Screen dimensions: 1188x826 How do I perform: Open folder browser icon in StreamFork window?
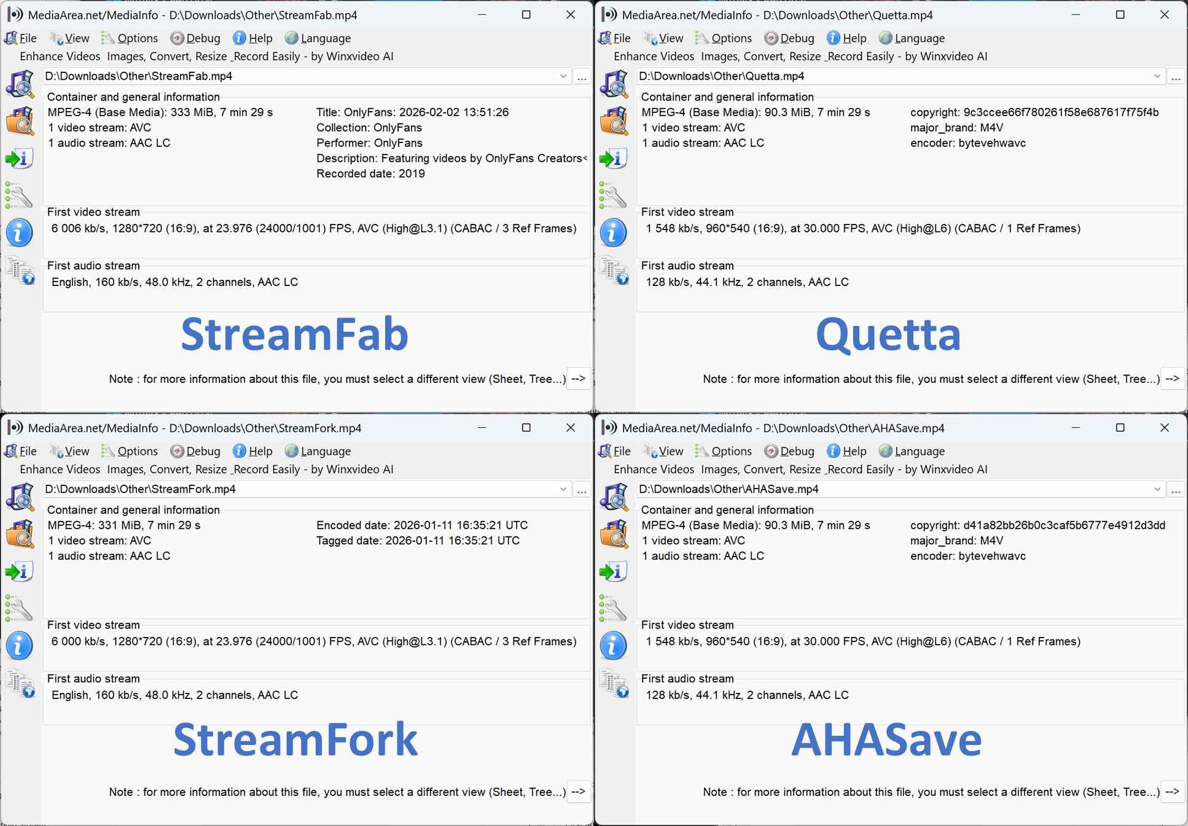click(x=20, y=534)
